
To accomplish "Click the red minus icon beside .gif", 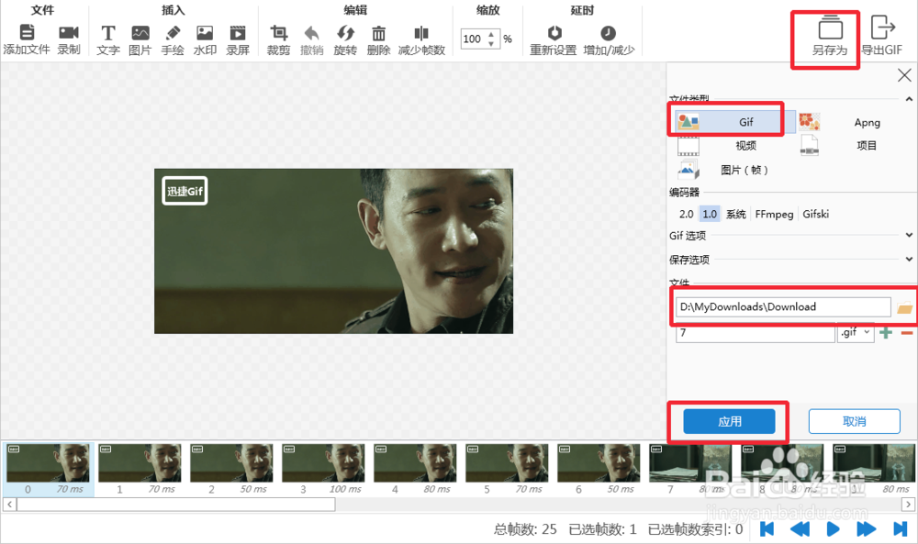I will [907, 333].
